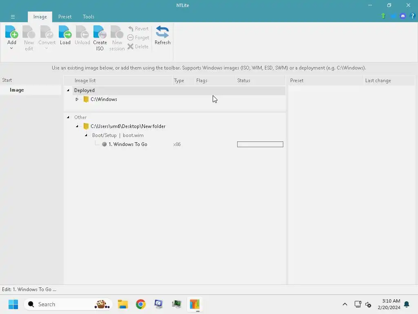418x314 pixels.
Task: Open the clock showing 3:10 AM
Action: pos(389,304)
